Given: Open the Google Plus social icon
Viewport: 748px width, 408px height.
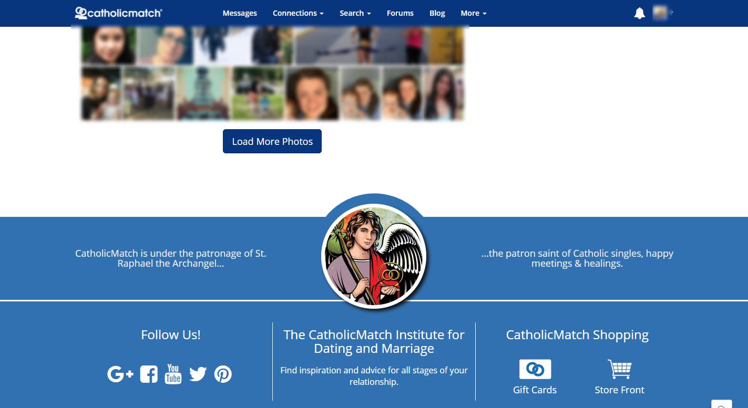Looking at the screenshot, I should 120,374.
